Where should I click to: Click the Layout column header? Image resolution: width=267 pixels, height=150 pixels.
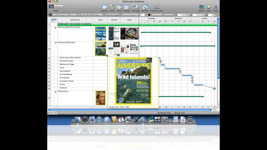(130, 20)
